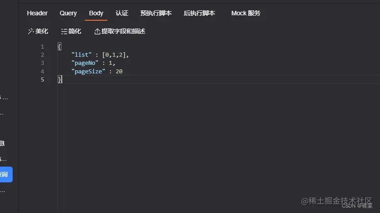The width and height of the screenshot is (380, 213).
Task: Click line number 5 in the gutter
Action: click(42, 80)
